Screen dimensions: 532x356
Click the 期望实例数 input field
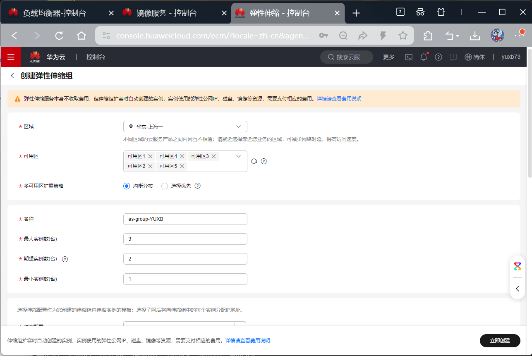click(x=185, y=259)
